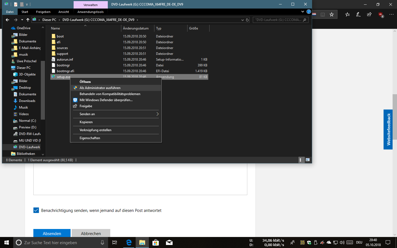
Task: Sort by Änderungsdatum column header
Action: click(138, 28)
